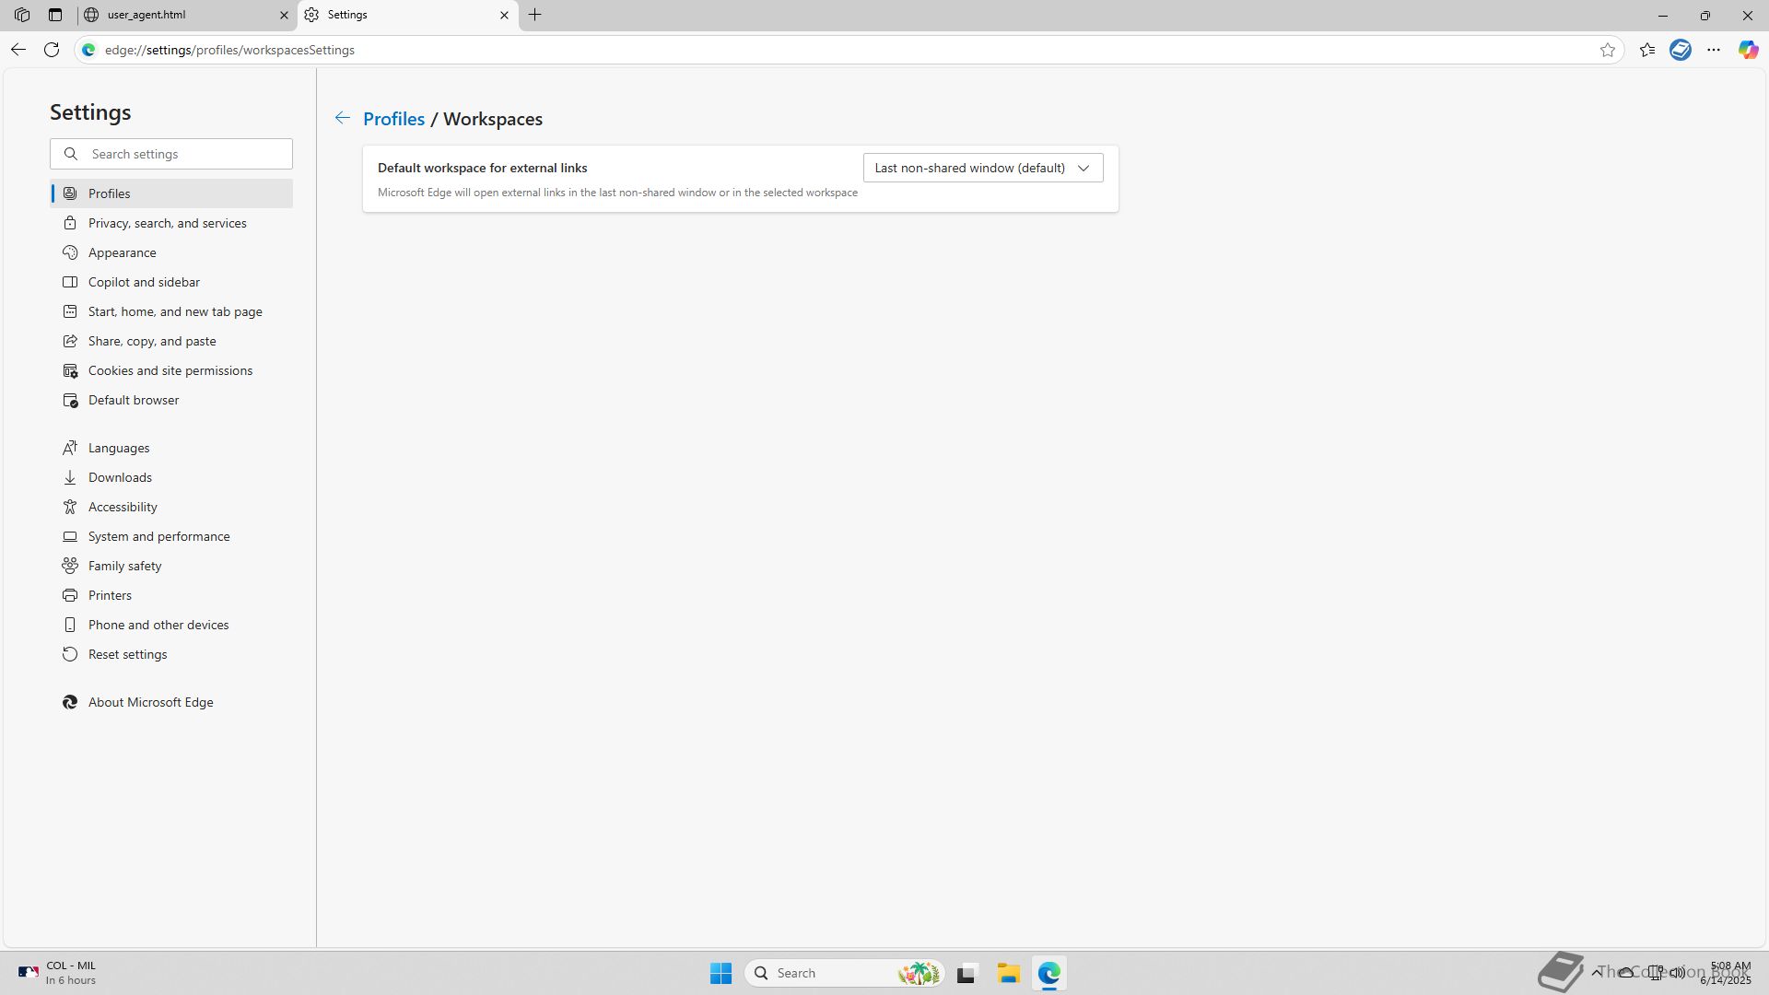Click the Profiles breadcrumb link

[x=393, y=119]
